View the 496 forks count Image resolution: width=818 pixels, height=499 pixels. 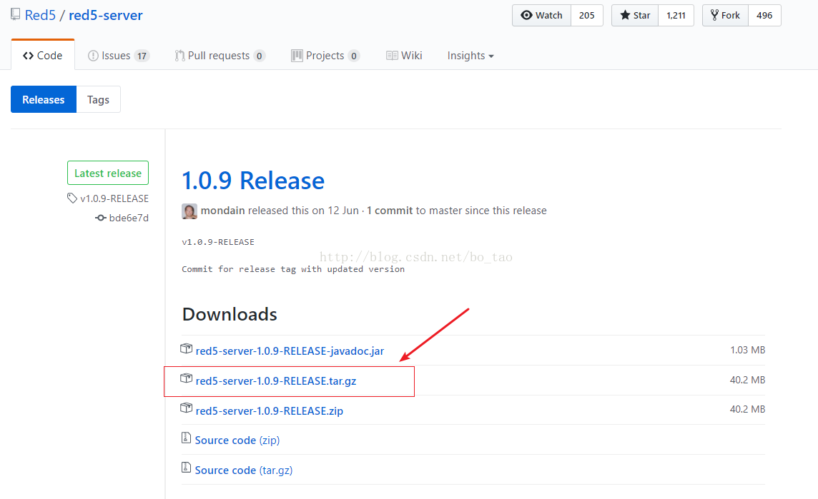tap(765, 15)
